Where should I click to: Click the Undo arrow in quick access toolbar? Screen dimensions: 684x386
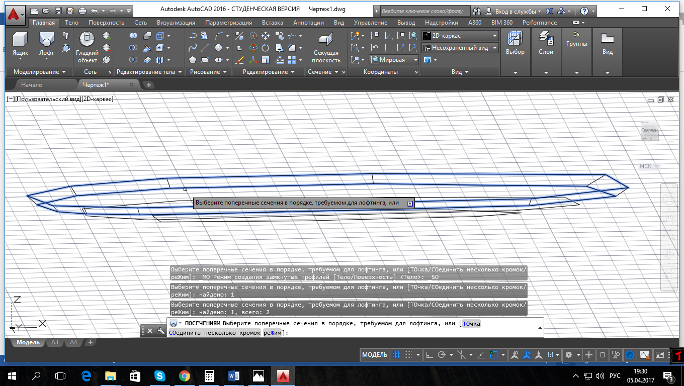click(94, 10)
